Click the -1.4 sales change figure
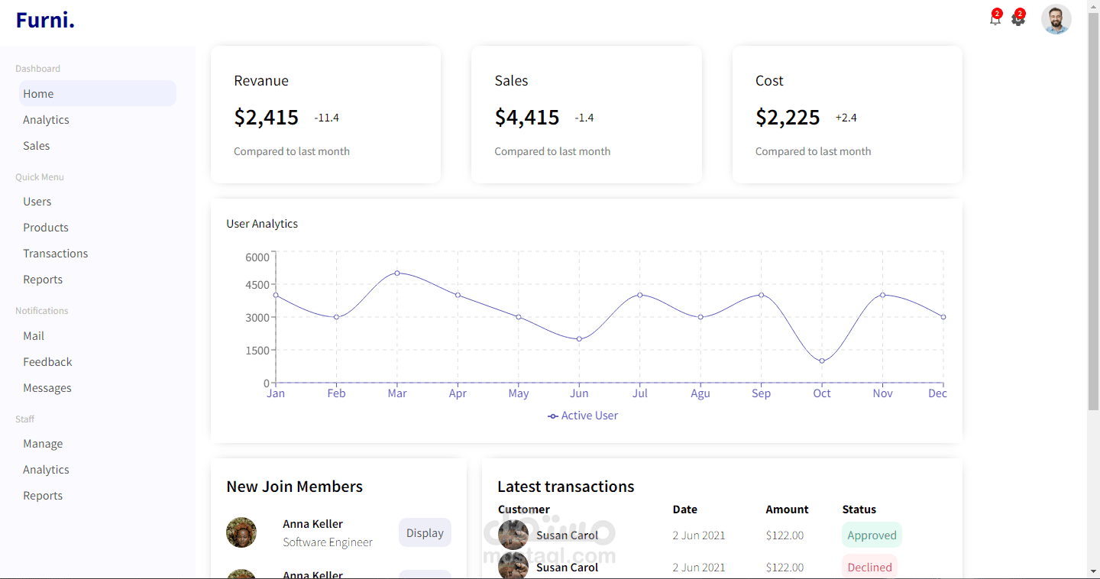The width and height of the screenshot is (1100, 579). point(584,118)
